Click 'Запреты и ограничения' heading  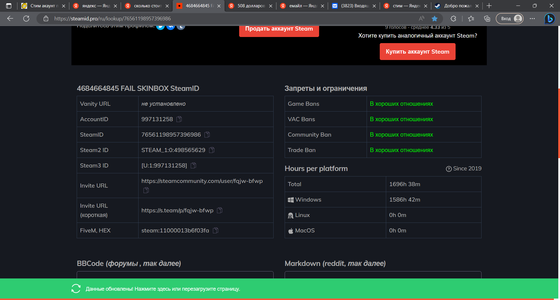point(326,89)
